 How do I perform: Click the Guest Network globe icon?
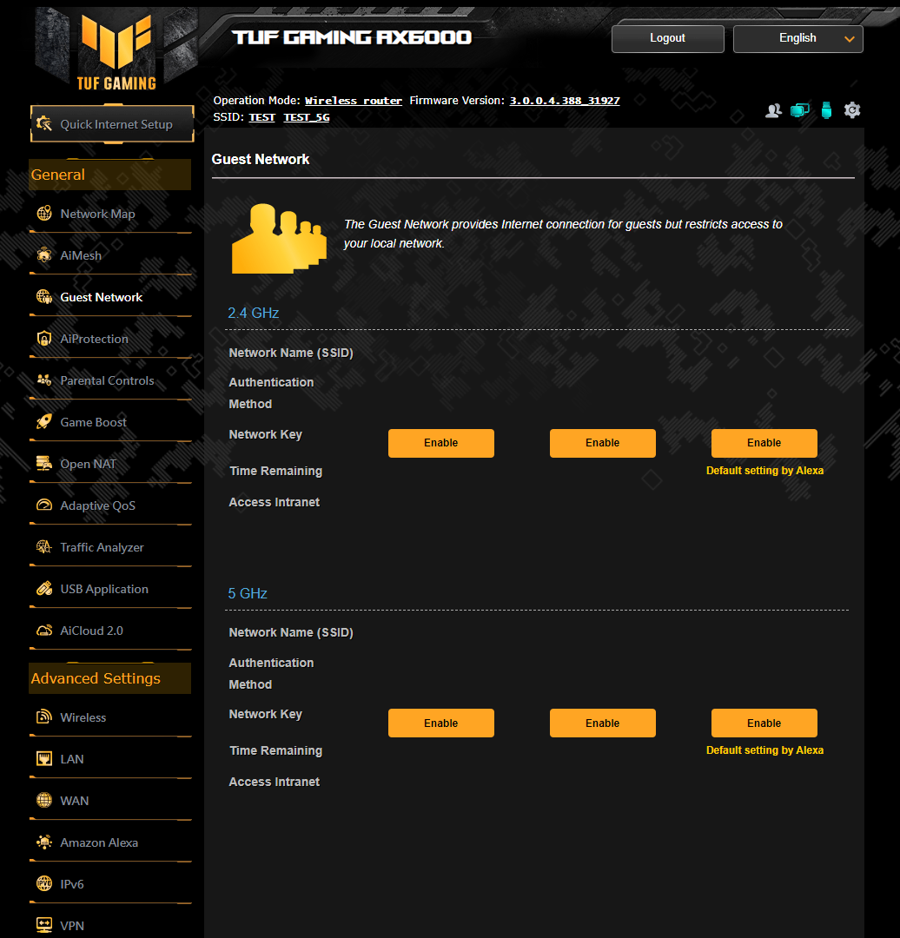coord(44,297)
